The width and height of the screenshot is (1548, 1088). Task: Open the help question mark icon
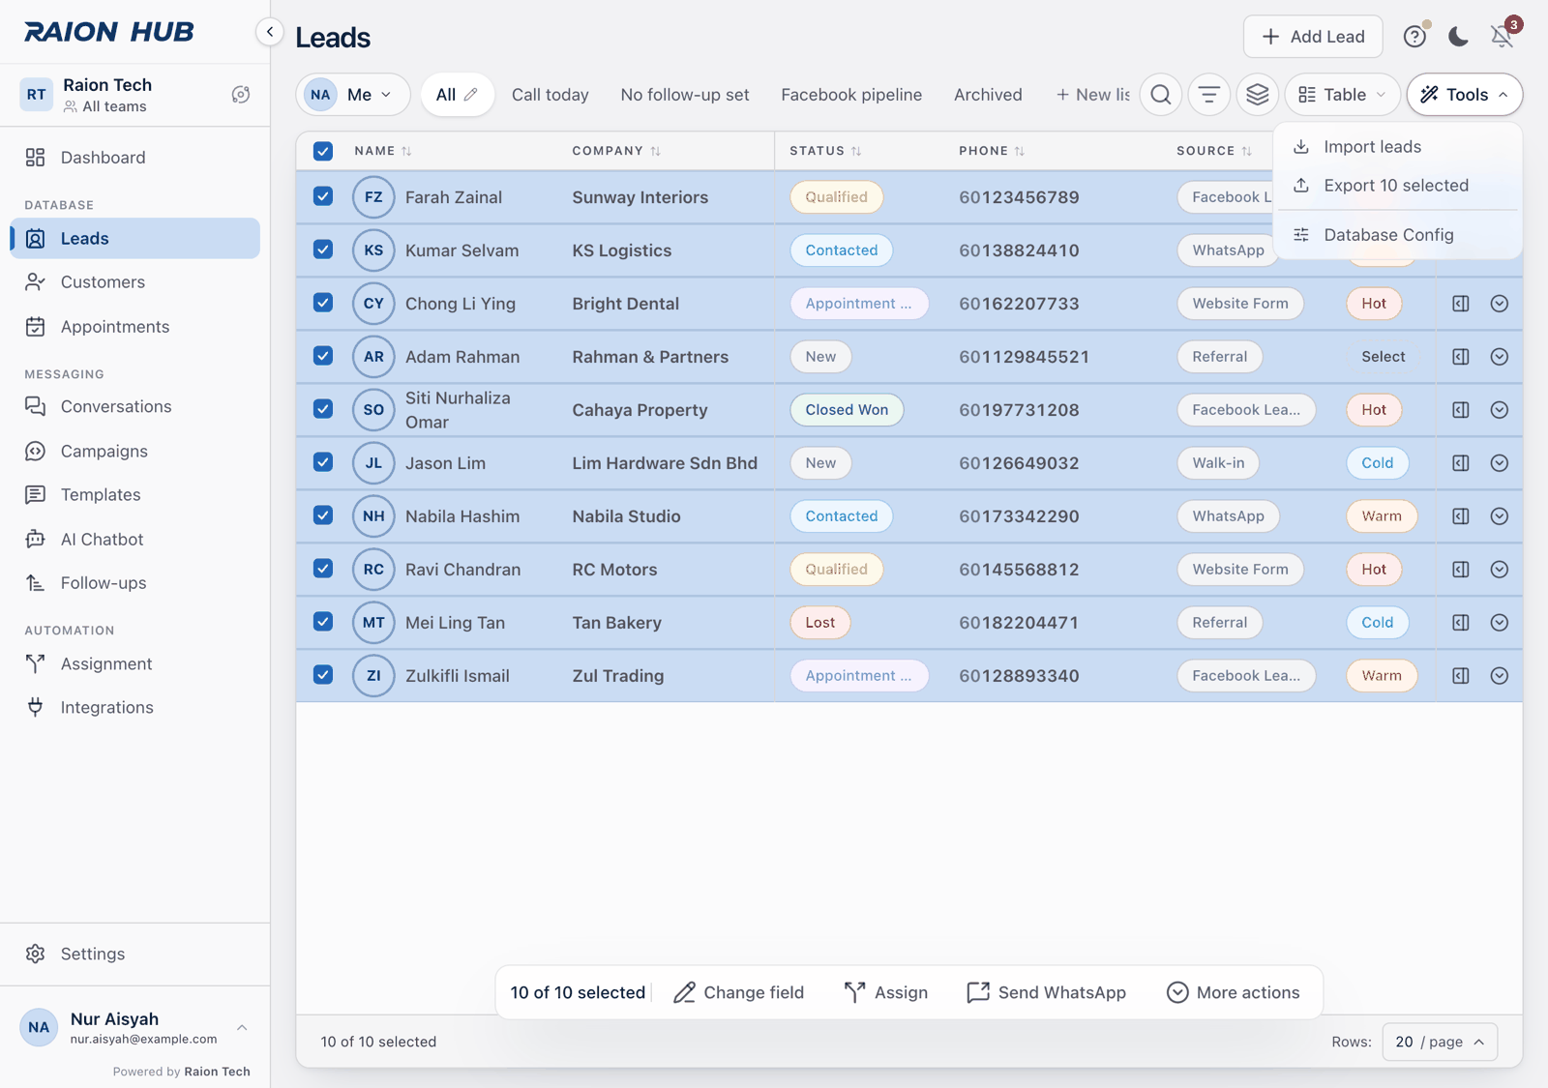[x=1414, y=37]
